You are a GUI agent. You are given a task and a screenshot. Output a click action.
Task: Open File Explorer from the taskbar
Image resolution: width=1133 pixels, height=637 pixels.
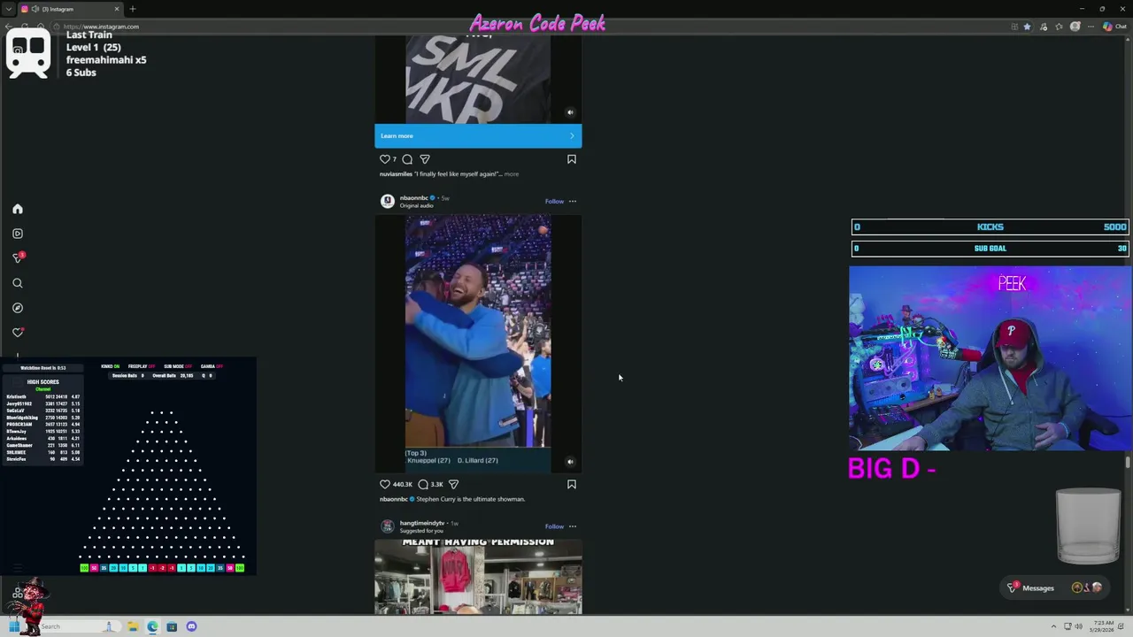pos(133,626)
